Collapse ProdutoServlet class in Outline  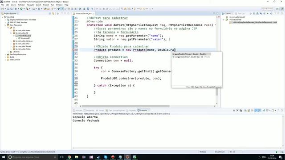click(x=224, y=20)
